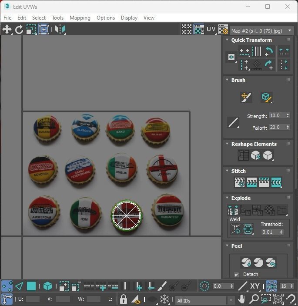Click Relax Until Flat icon
The width and height of the screenshot is (298, 306).
[255, 155]
